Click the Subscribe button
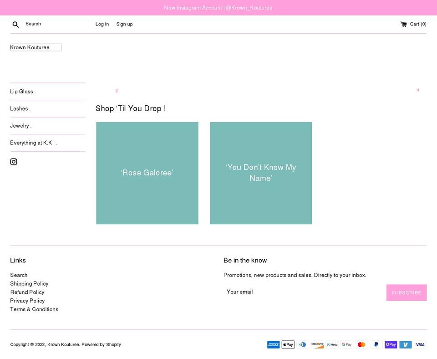The height and width of the screenshot is (359, 437). click(407, 292)
